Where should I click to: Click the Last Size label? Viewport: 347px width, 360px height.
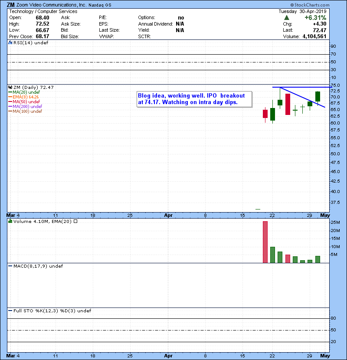(109, 30)
